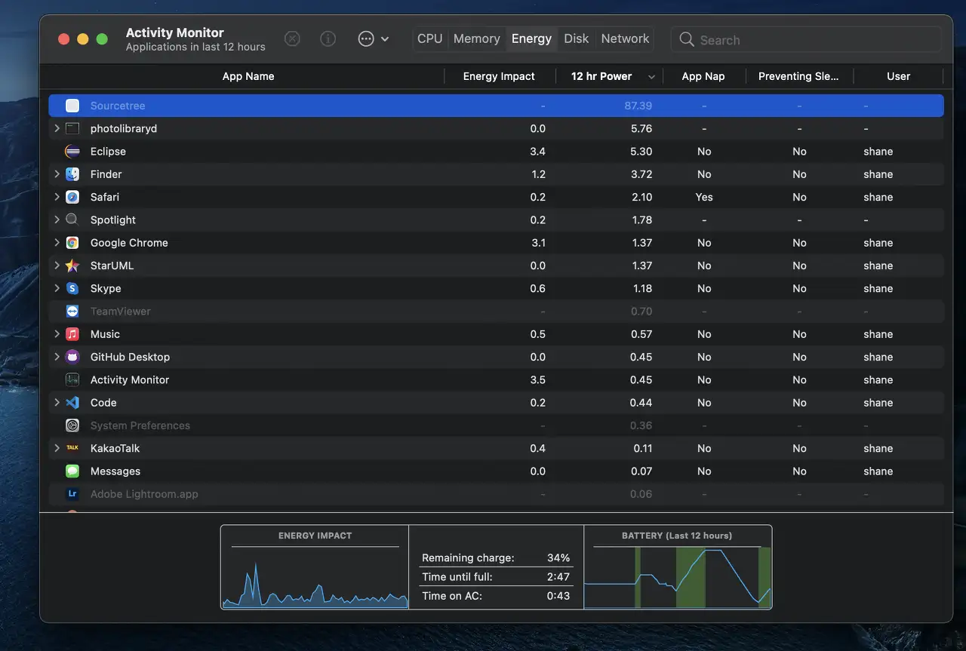Click the search magnifier icon
Screen dimensions: 966x651
[686, 39]
